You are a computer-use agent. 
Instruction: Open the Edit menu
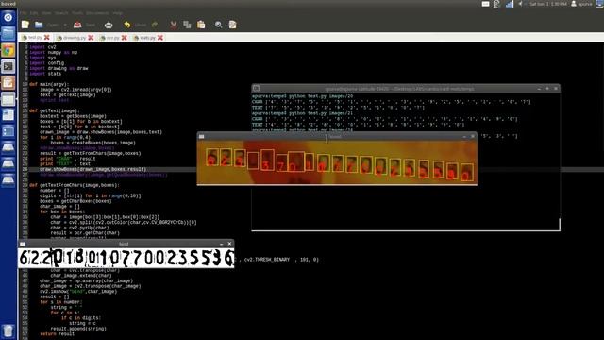[34, 13]
